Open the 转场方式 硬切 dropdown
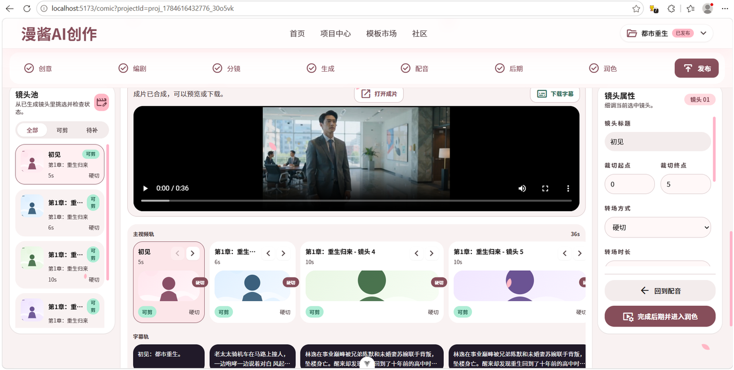This screenshot has height=370, width=734. pyautogui.click(x=658, y=227)
